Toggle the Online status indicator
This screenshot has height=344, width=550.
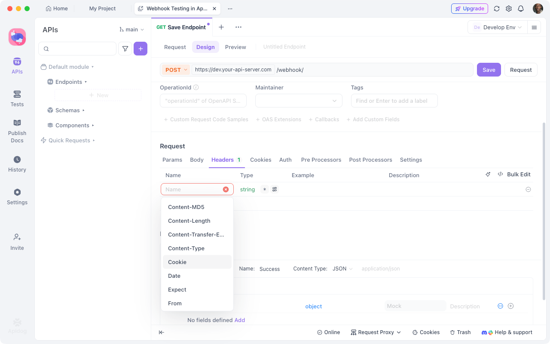[x=329, y=332]
